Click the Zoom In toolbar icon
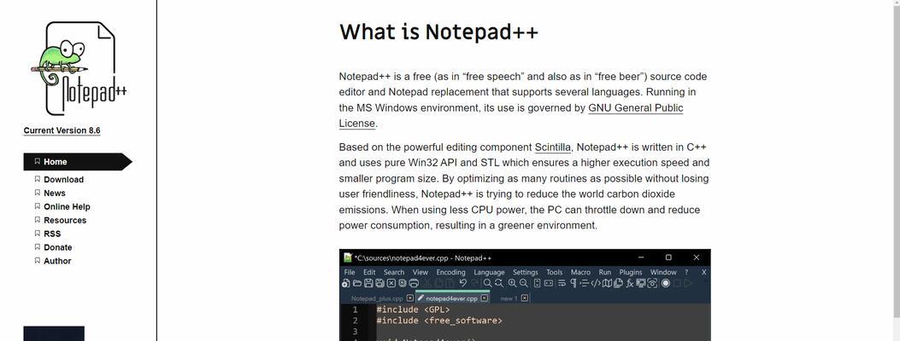The height and width of the screenshot is (341, 900). (513, 283)
